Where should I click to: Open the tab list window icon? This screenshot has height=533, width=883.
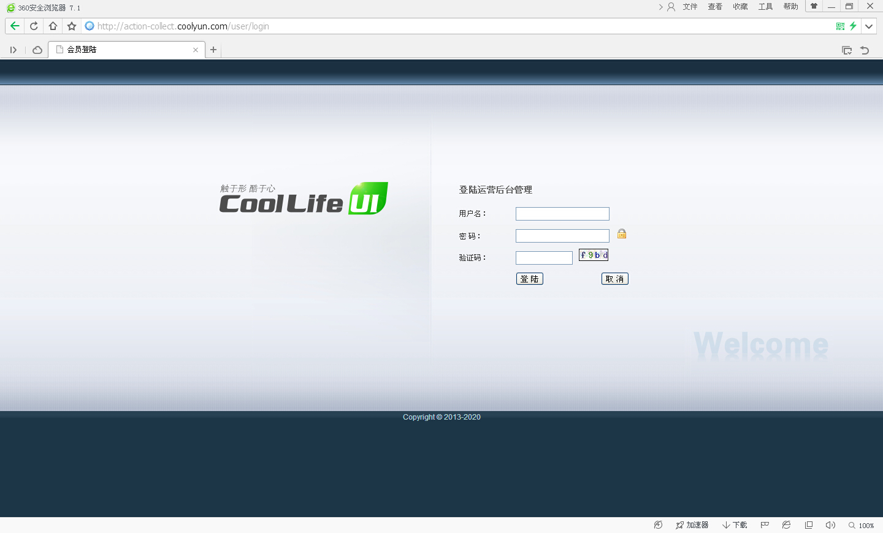[x=847, y=50]
